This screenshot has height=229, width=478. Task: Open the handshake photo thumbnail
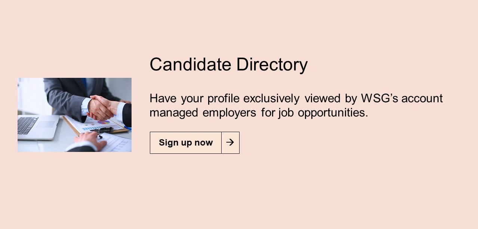[74, 115]
